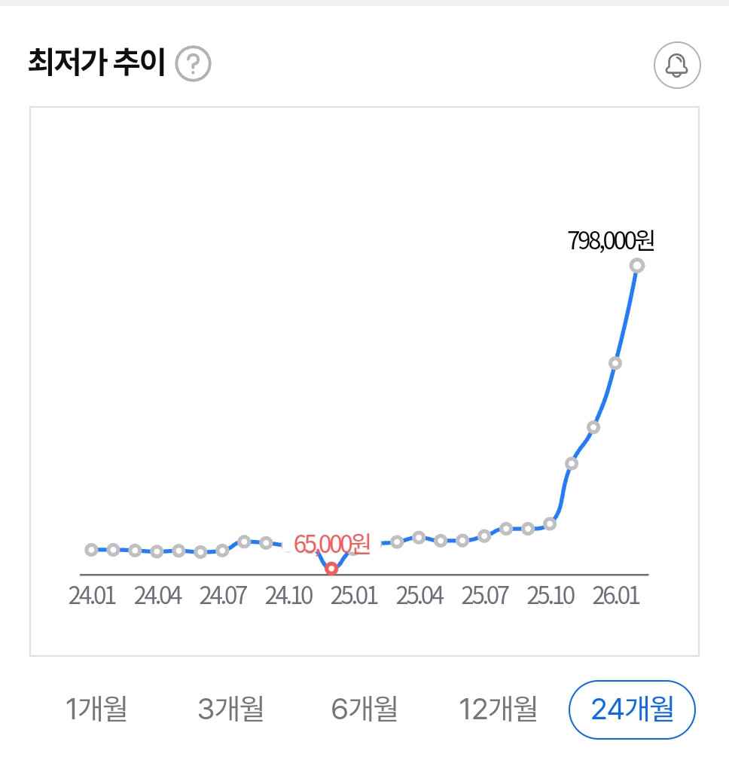This screenshot has width=729, height=772.
Task: Open the help question mark icon
Action: [193, 65]
